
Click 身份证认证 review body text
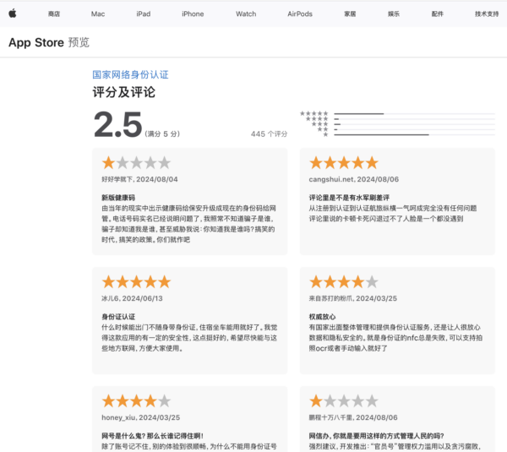[x=189, y=338]
